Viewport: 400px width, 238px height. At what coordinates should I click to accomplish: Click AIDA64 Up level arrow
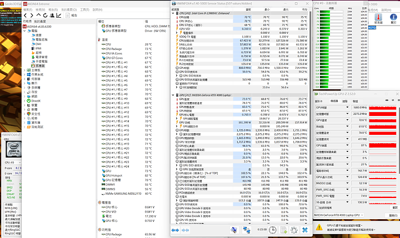click(x=38, y=16)
